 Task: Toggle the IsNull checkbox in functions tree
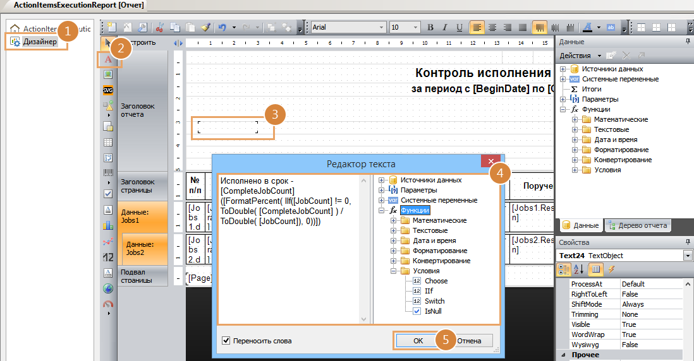pyautogui.click(x=417, y=311)
